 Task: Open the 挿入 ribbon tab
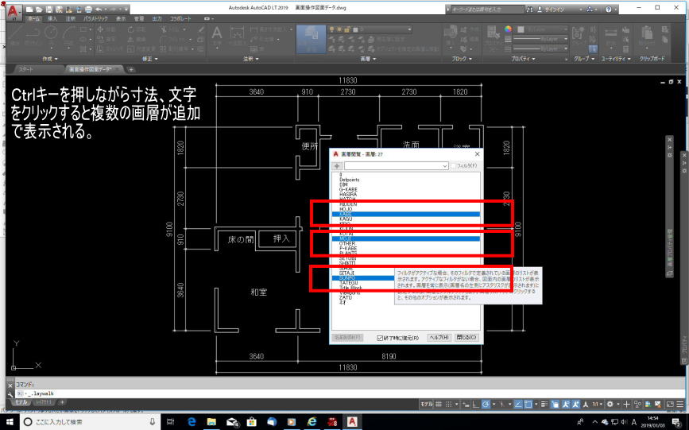[x=52, y=19]
